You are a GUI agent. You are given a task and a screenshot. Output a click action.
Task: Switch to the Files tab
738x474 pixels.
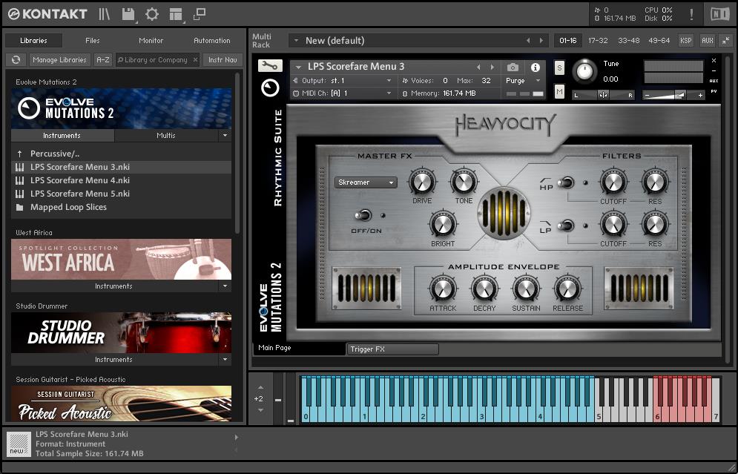point(93,41)
